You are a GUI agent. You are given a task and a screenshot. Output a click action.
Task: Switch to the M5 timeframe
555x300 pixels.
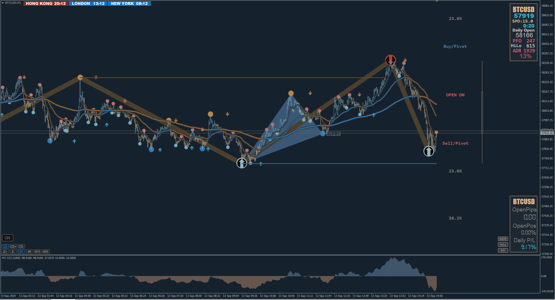tap(30, 252)
